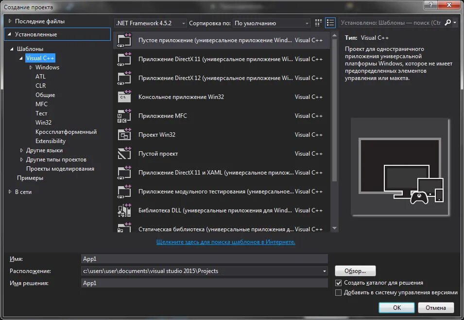This screenshot has width=464, height=320.
Task: Click the Отмена button
Action: pyautogui.click(x=436, y=307)
